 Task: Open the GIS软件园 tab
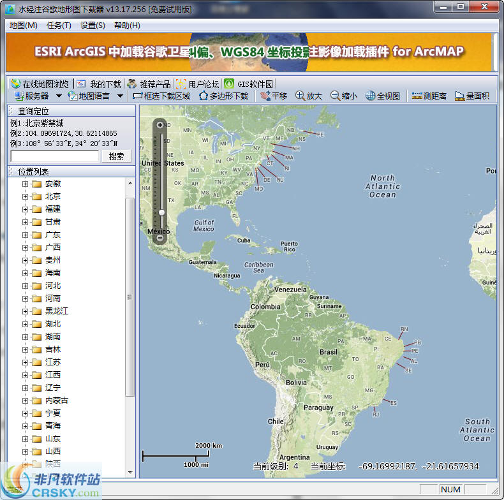pyautogui.click(x=248, y=84)
